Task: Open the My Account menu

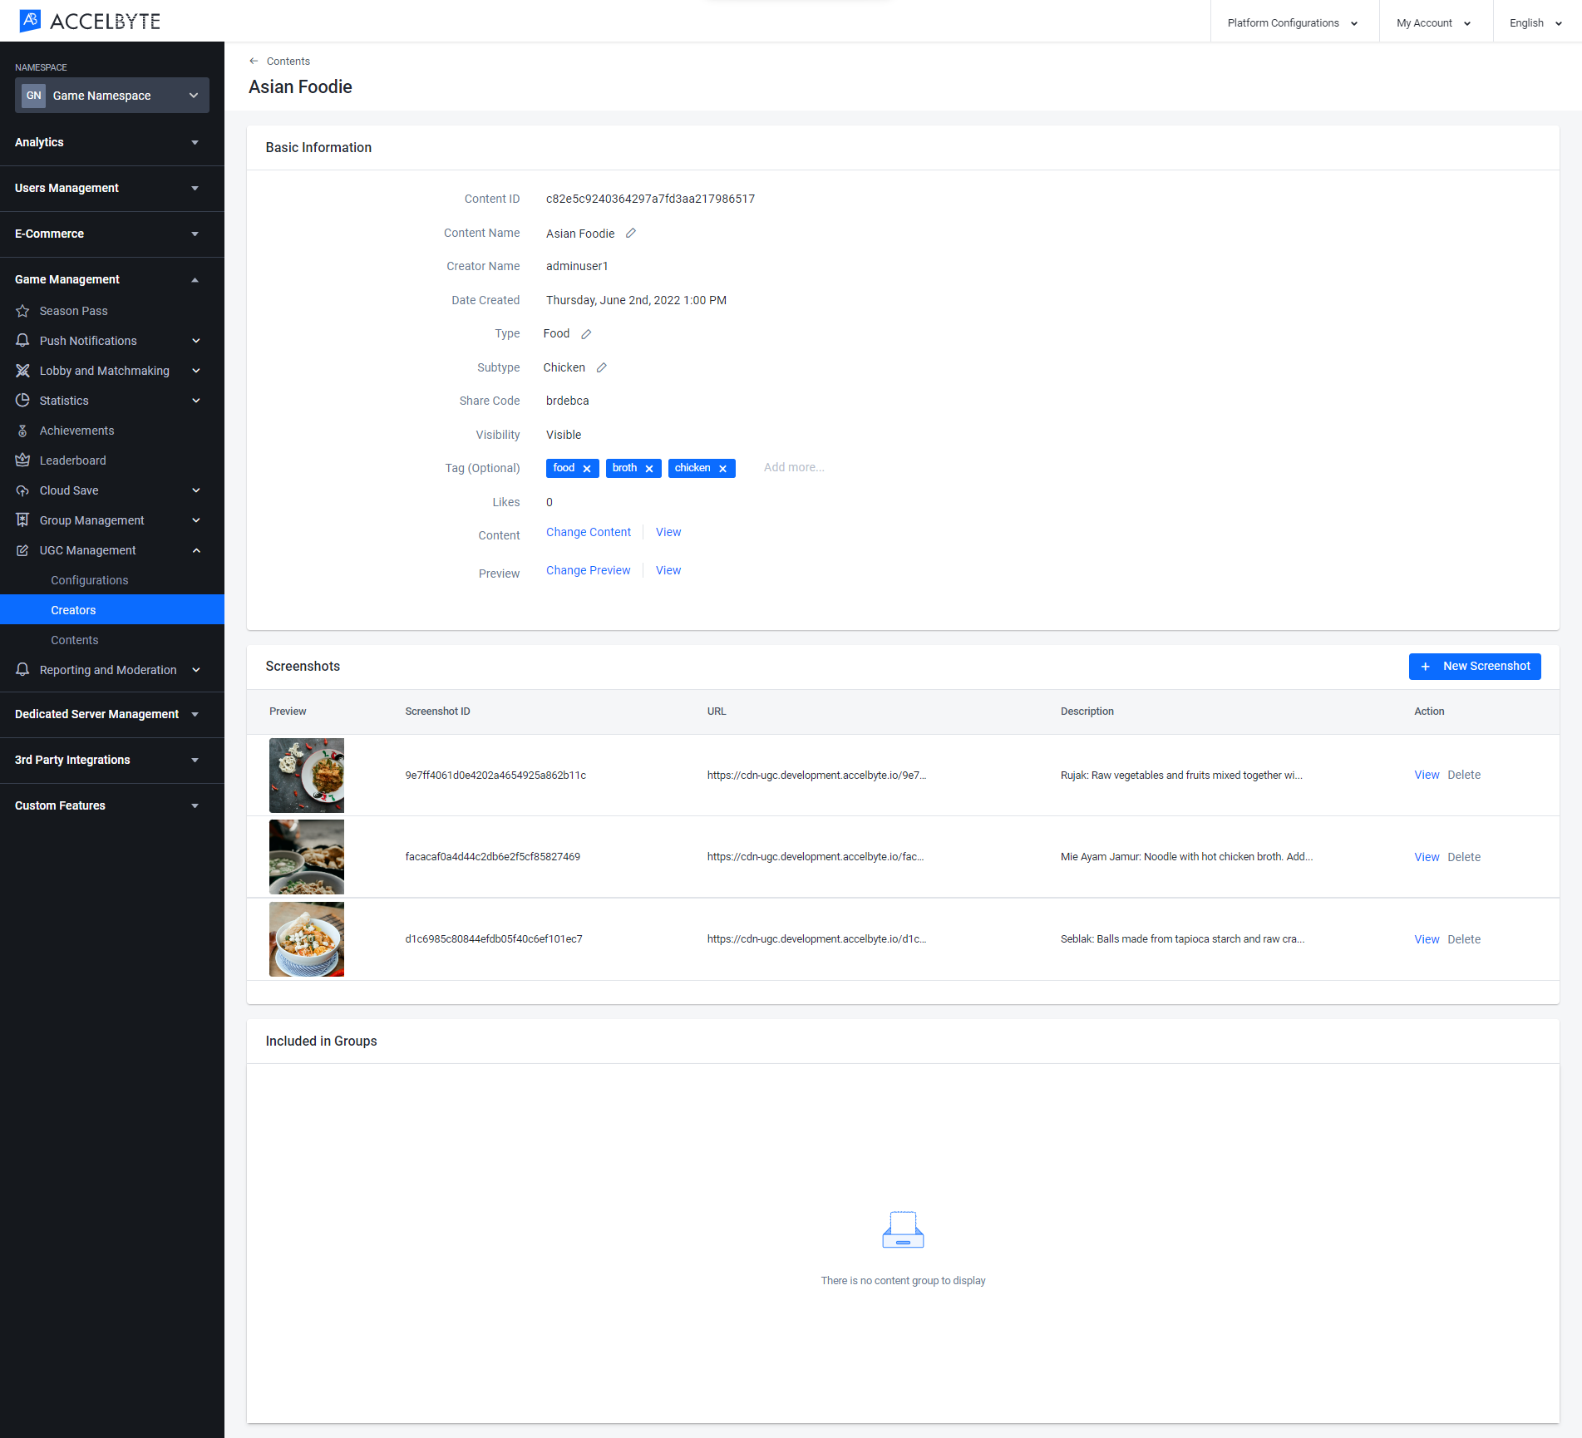Action: pos(1435,22)
